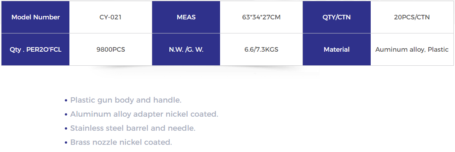This screenshot has height=152, width=455.
Task: Select the Auminum alloy, Plastic value
Action: [x=412, y=49]
